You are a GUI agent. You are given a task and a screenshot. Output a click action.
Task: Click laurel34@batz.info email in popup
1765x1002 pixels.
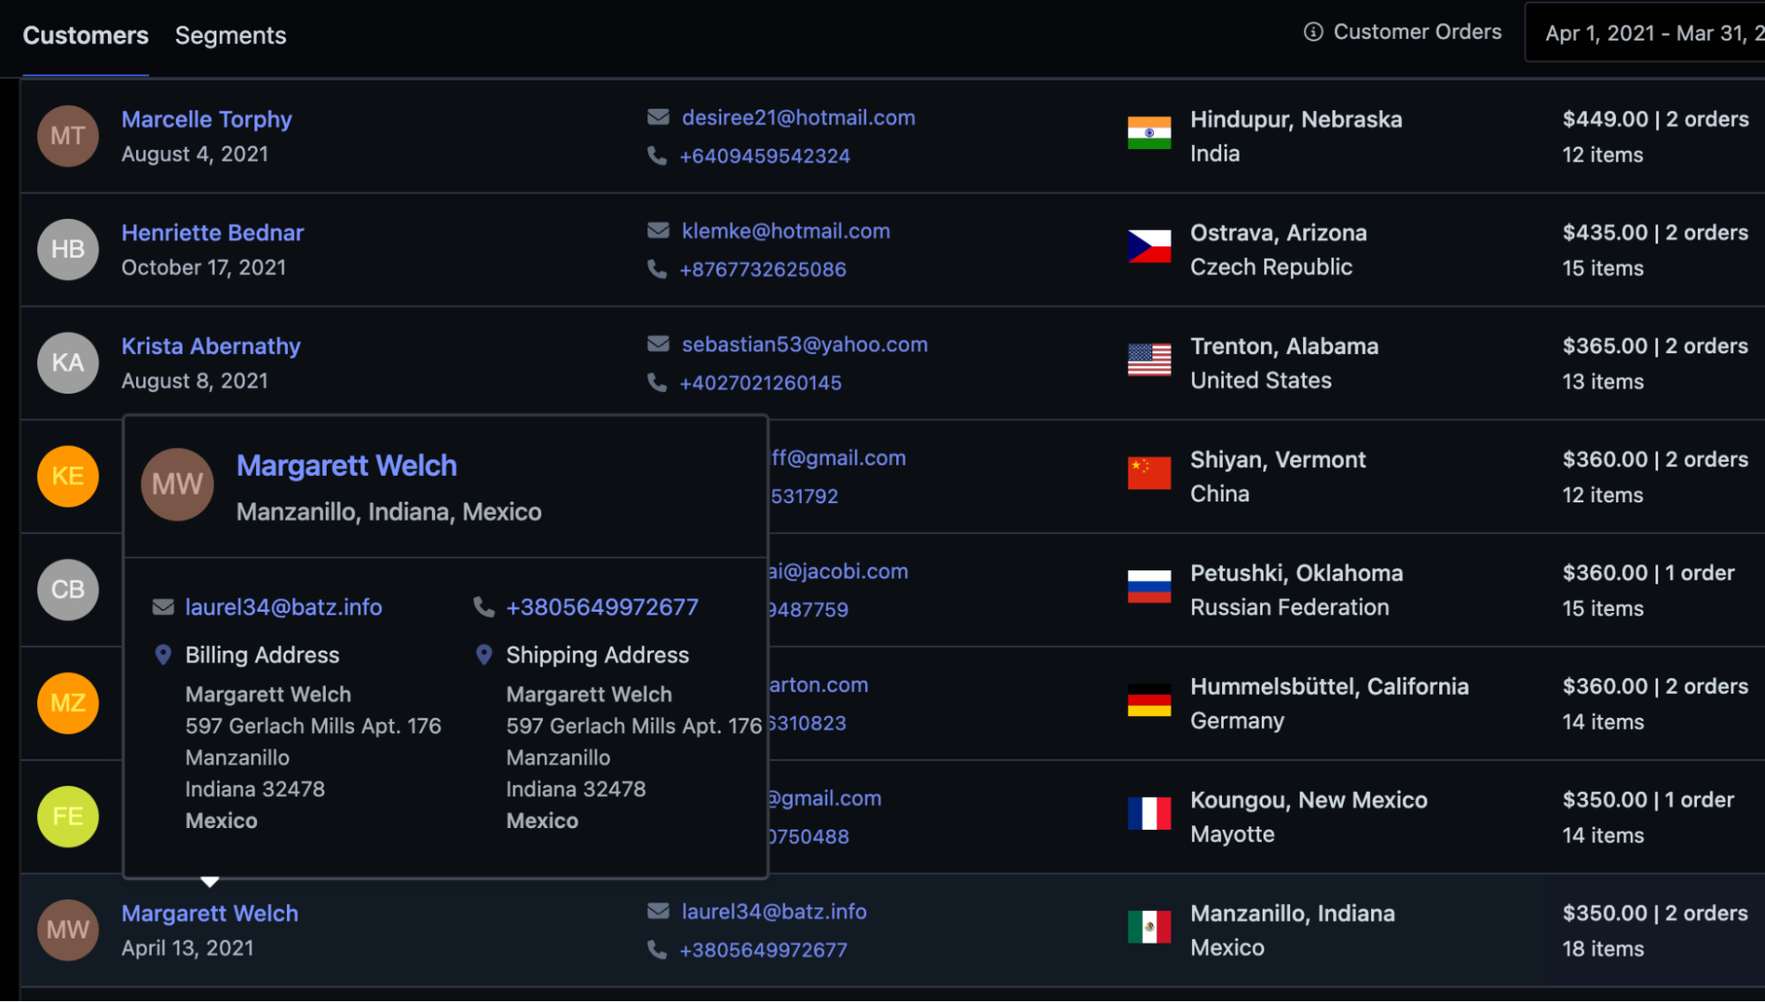pos(283,607)
